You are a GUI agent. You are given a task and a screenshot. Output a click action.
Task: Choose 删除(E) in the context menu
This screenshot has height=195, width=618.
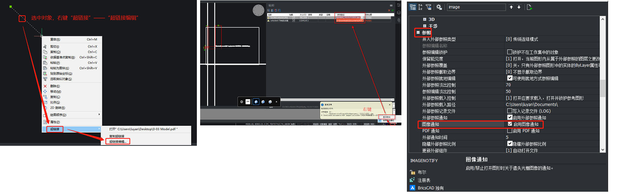pos(55,86)
